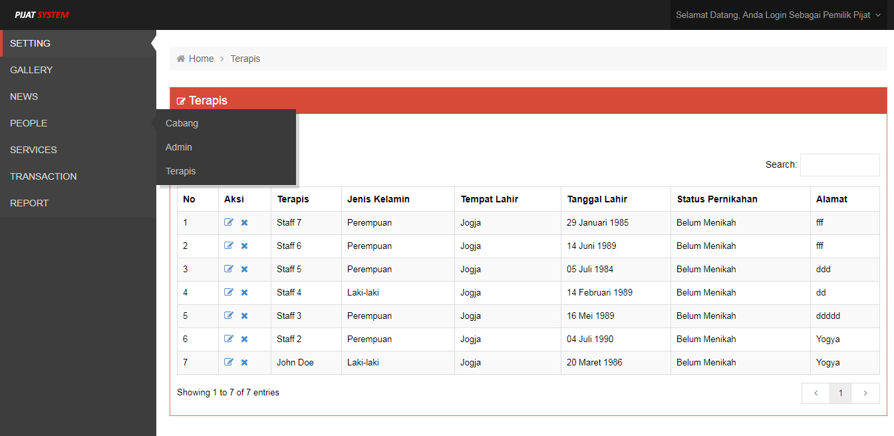The image size is (894, 436).
Task: Delete the Staff 2 entry
Action: point(244,339)
